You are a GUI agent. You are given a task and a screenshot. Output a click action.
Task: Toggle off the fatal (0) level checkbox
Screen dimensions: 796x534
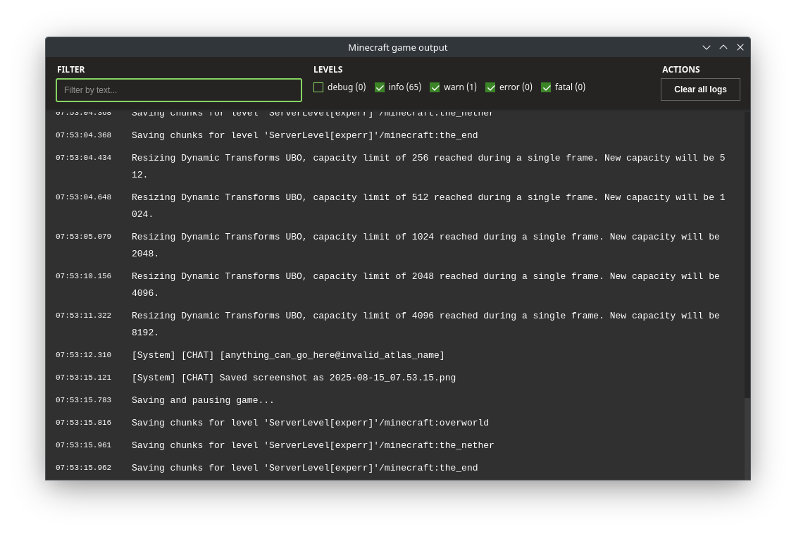[x=546, y=87]
